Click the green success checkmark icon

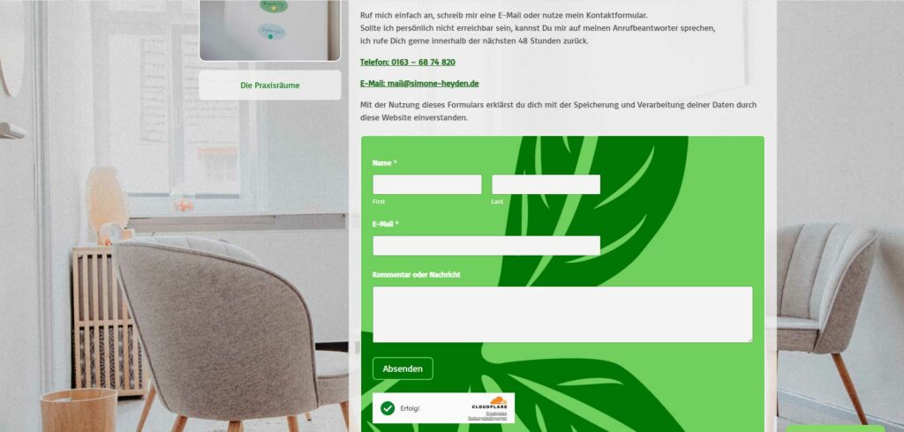(388, 408)
